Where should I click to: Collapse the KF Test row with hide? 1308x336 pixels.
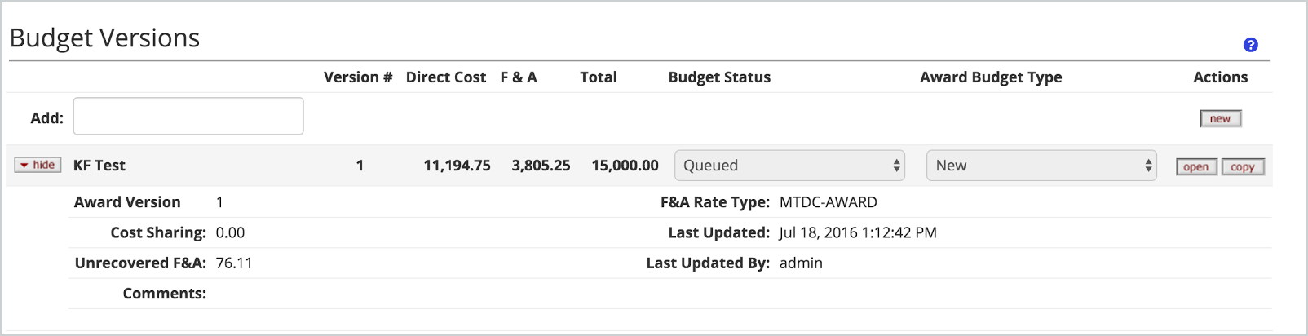pos(38,165)
